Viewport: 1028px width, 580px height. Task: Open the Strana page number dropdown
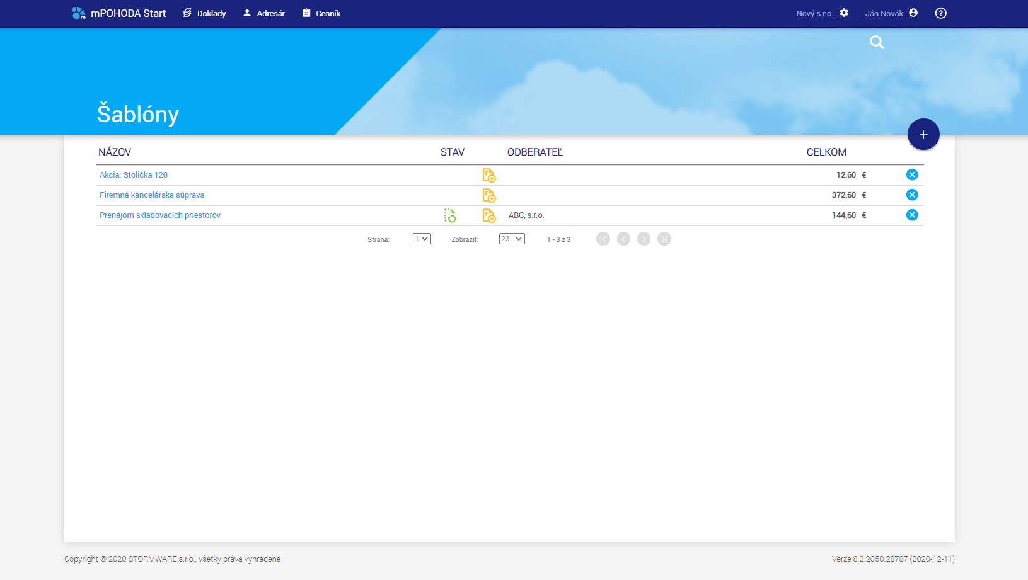click(x=422, y=239)
